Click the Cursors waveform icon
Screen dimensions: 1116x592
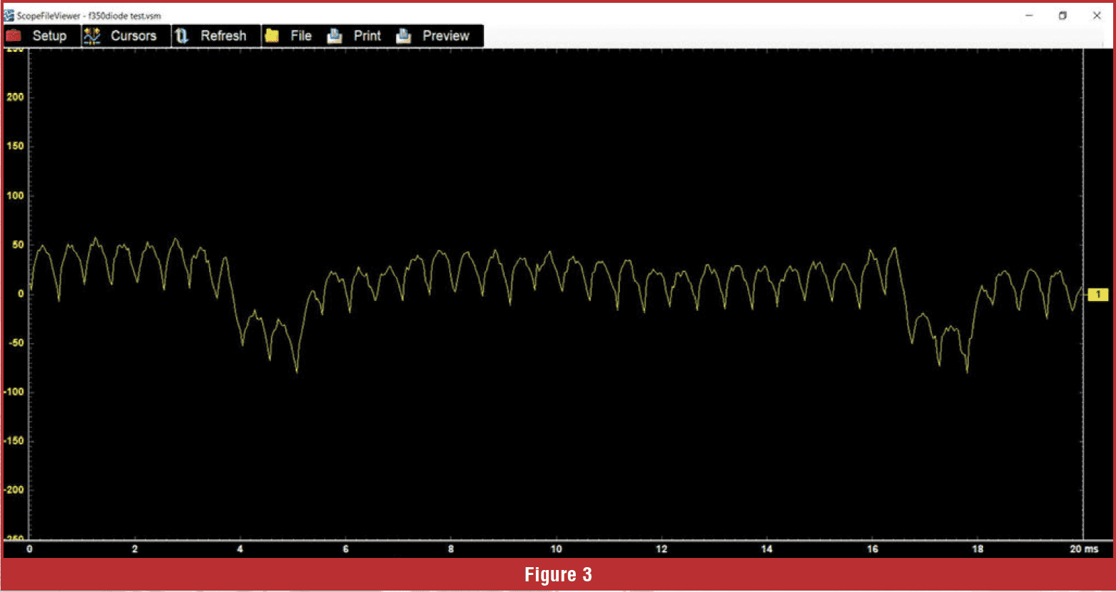(x=92, y=35)
